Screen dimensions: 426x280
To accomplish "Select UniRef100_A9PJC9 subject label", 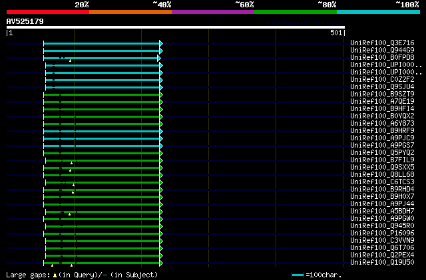I will pos(382,138).
